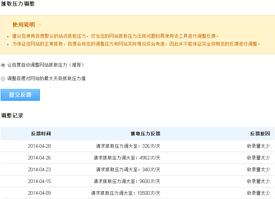Click the 抓取压力反馈 column header
Screen dimensions: 275x199
(x=146, y=133)
